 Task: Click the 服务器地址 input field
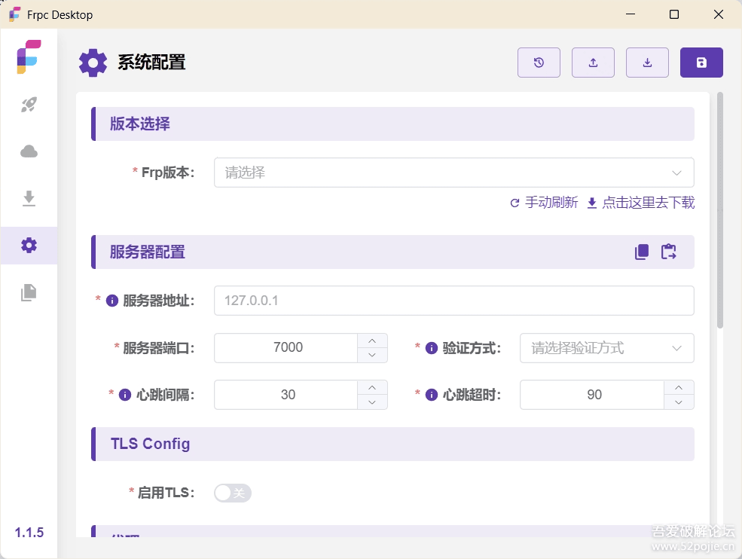pos(453,301)
